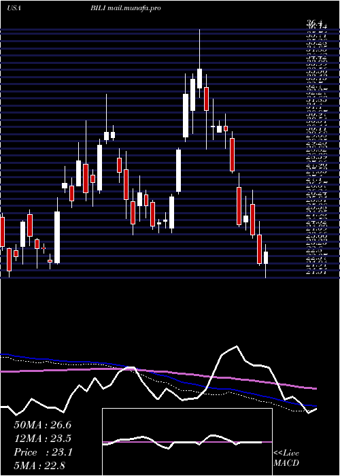Click the BILI mail.munafa.pro title text
This screenshot has width=340, height=476.
pyautogui.click(x=125, y=8)
